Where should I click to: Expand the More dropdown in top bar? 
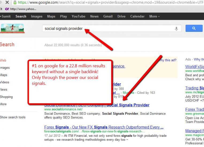(154, 16)
